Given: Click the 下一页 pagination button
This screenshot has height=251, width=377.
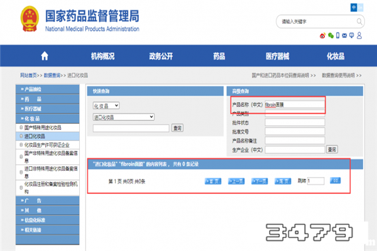Looking at the screenshot, I should (259, 181).
